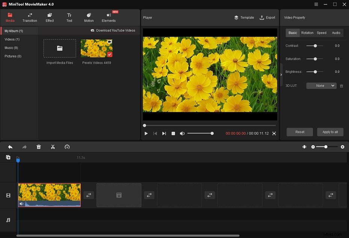
Task: Toggle the speaker icon in the player controls
Action: (x=183, y=133)
